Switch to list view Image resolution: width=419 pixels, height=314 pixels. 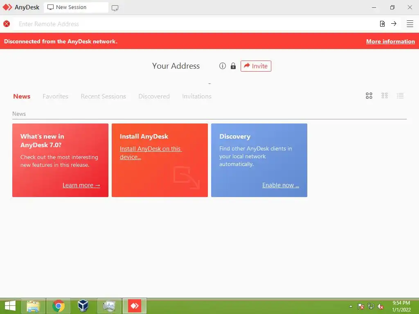coord(400,96)
